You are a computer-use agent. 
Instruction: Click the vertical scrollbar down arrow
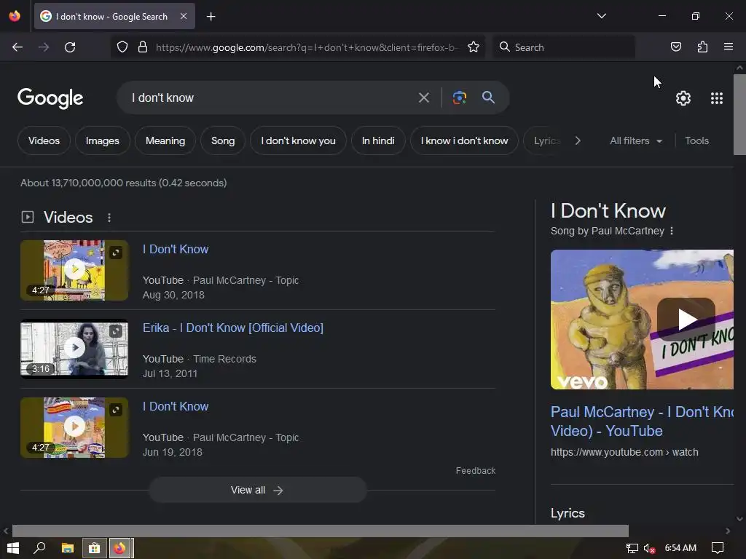739,519
